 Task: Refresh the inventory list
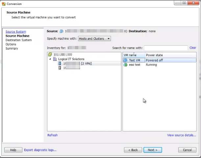(53, 135)
